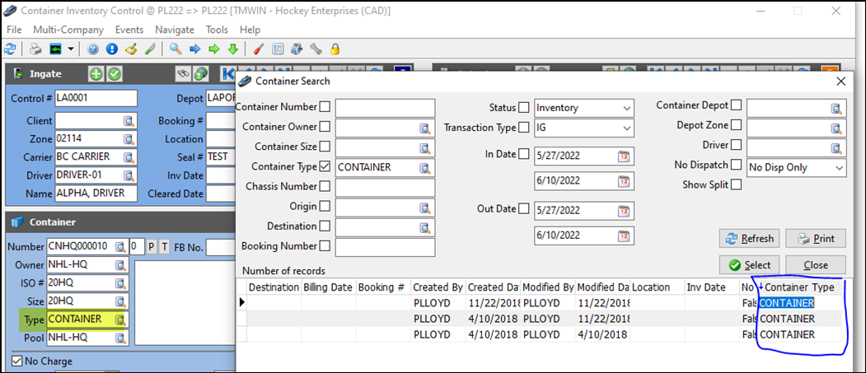Click the green plus icon in Ingate panel
The width and height of the screenshot is (866, 373).
[x=96, y=74]
